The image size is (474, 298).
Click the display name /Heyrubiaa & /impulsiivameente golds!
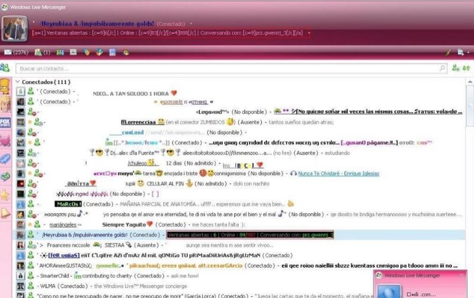point(97,24)
